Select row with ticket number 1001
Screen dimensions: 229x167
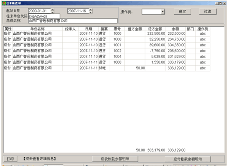tap(107, 45)
